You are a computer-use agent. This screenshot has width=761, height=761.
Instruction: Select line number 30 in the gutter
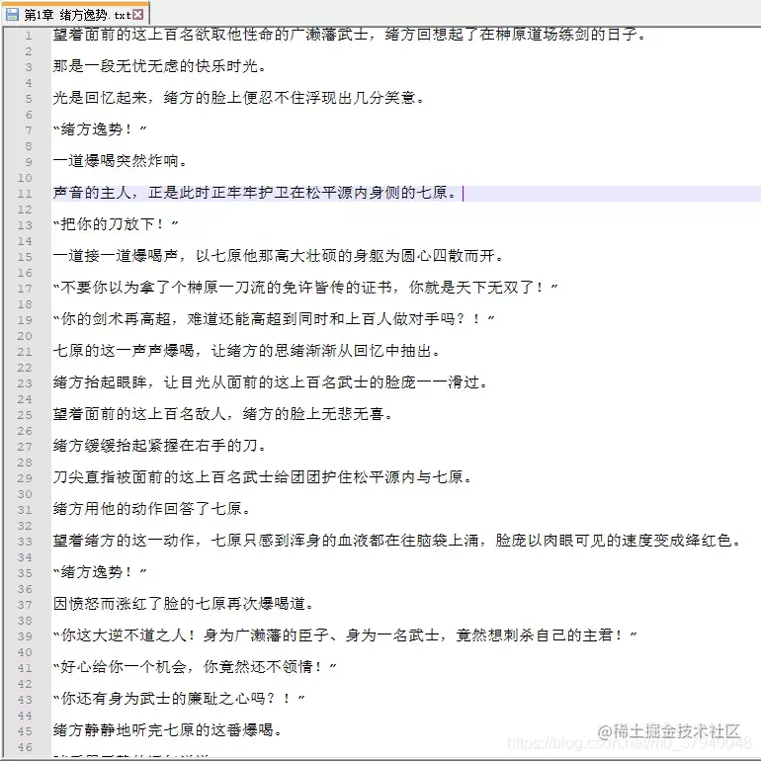click(x=25, y=494)
